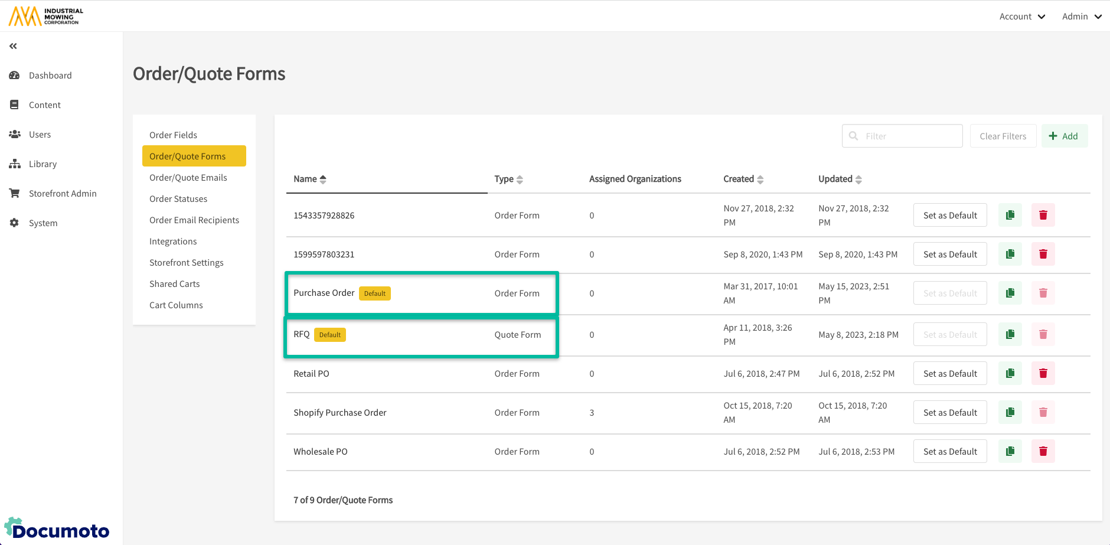Open Order Statuses settings page
Viewport: 1110px width, 545px height.
pos(178,199)
